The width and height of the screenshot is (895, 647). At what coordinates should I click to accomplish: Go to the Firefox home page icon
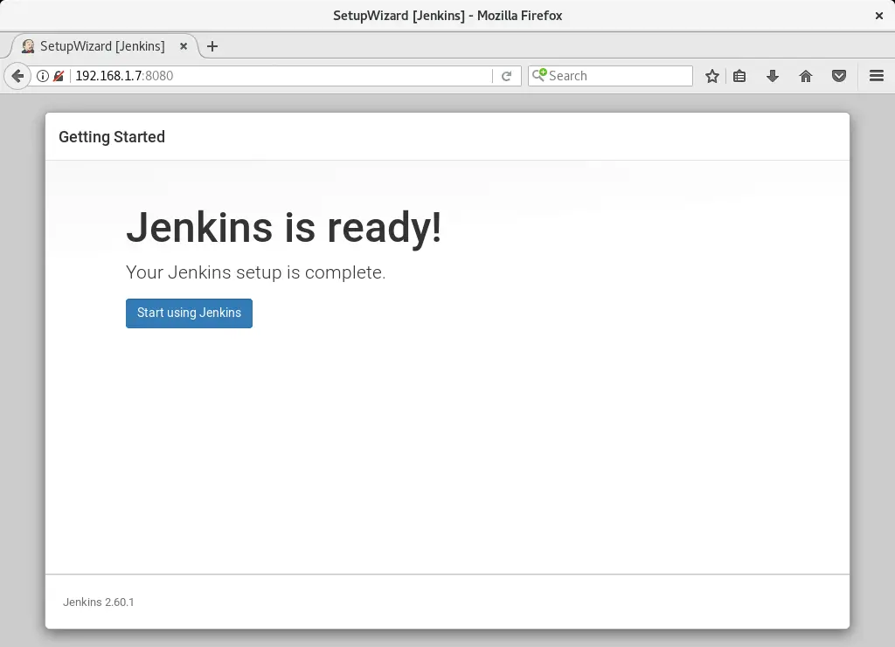[x=805, y=76]
